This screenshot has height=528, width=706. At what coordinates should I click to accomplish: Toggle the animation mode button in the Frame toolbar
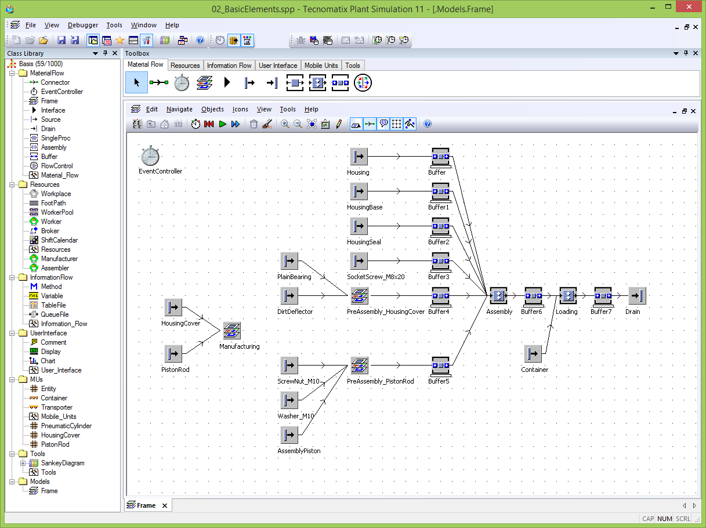[x=410, y=124]
